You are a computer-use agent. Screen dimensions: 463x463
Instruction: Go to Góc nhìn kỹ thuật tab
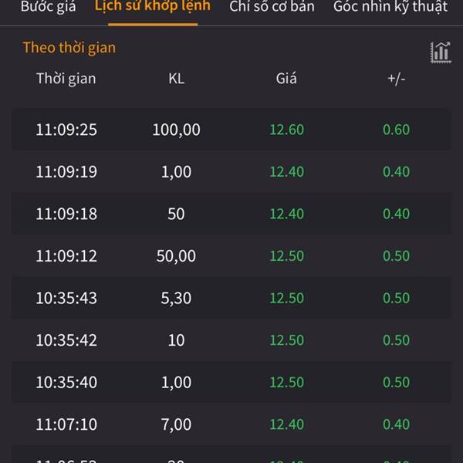[390, 6]
